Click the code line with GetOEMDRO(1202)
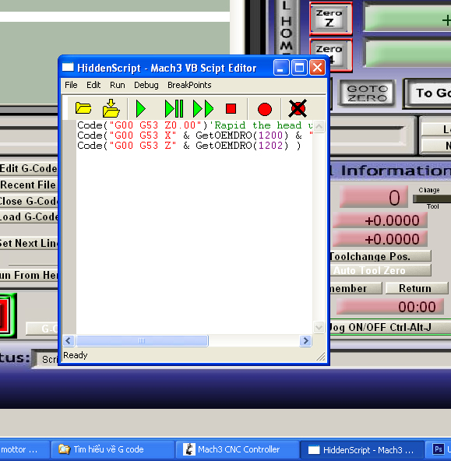The image size is (451, 461). 189,146
